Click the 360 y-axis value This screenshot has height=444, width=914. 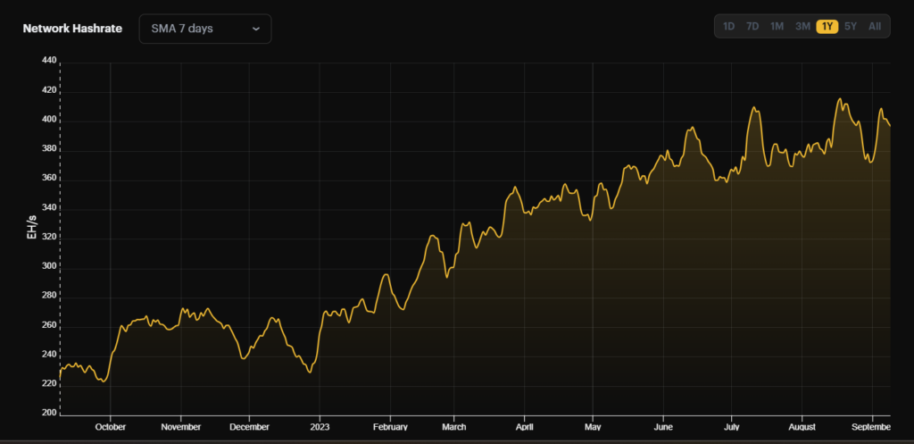click(49, 179)
